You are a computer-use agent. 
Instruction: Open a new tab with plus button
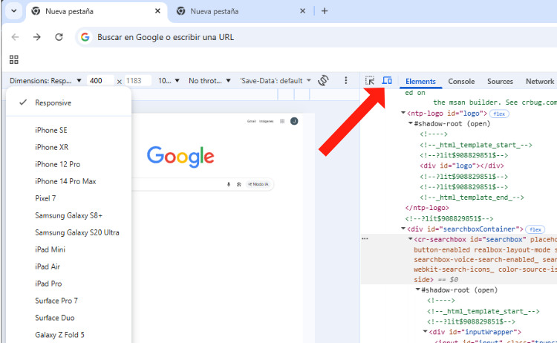(x=325, y=11)
